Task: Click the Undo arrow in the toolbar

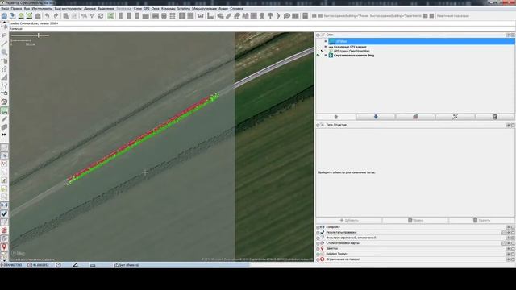Action: (x=47, y=16)
